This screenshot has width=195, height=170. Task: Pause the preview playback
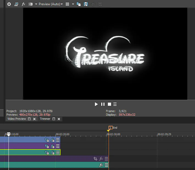click(103, 104)
